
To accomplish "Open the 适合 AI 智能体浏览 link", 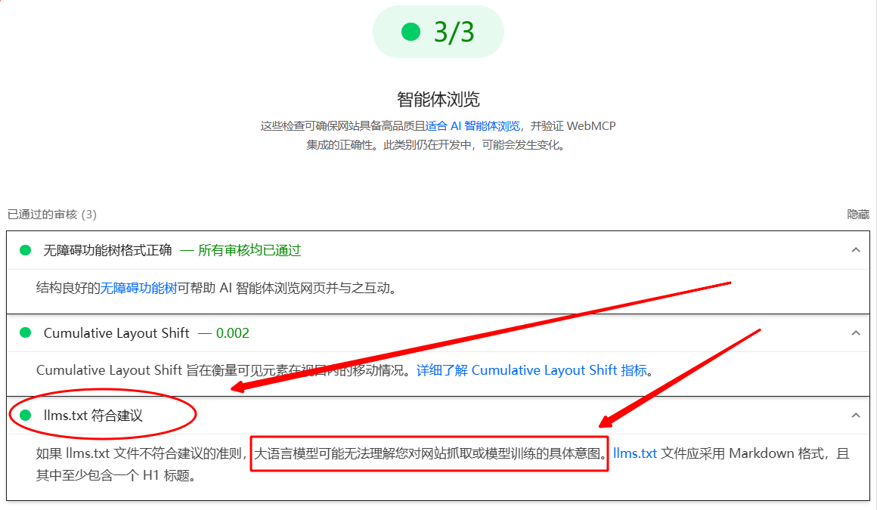I will coord(472,126).
